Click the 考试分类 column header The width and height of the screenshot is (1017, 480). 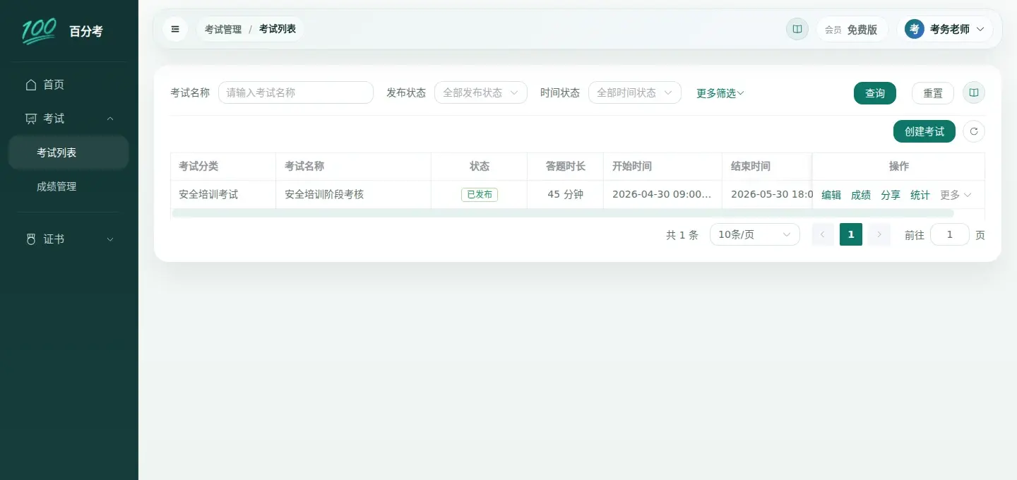[223, 167]
